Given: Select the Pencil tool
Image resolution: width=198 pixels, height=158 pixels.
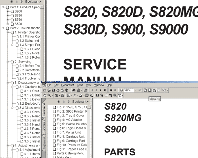Looking at the screenshot, I should [x=75, y=95].
